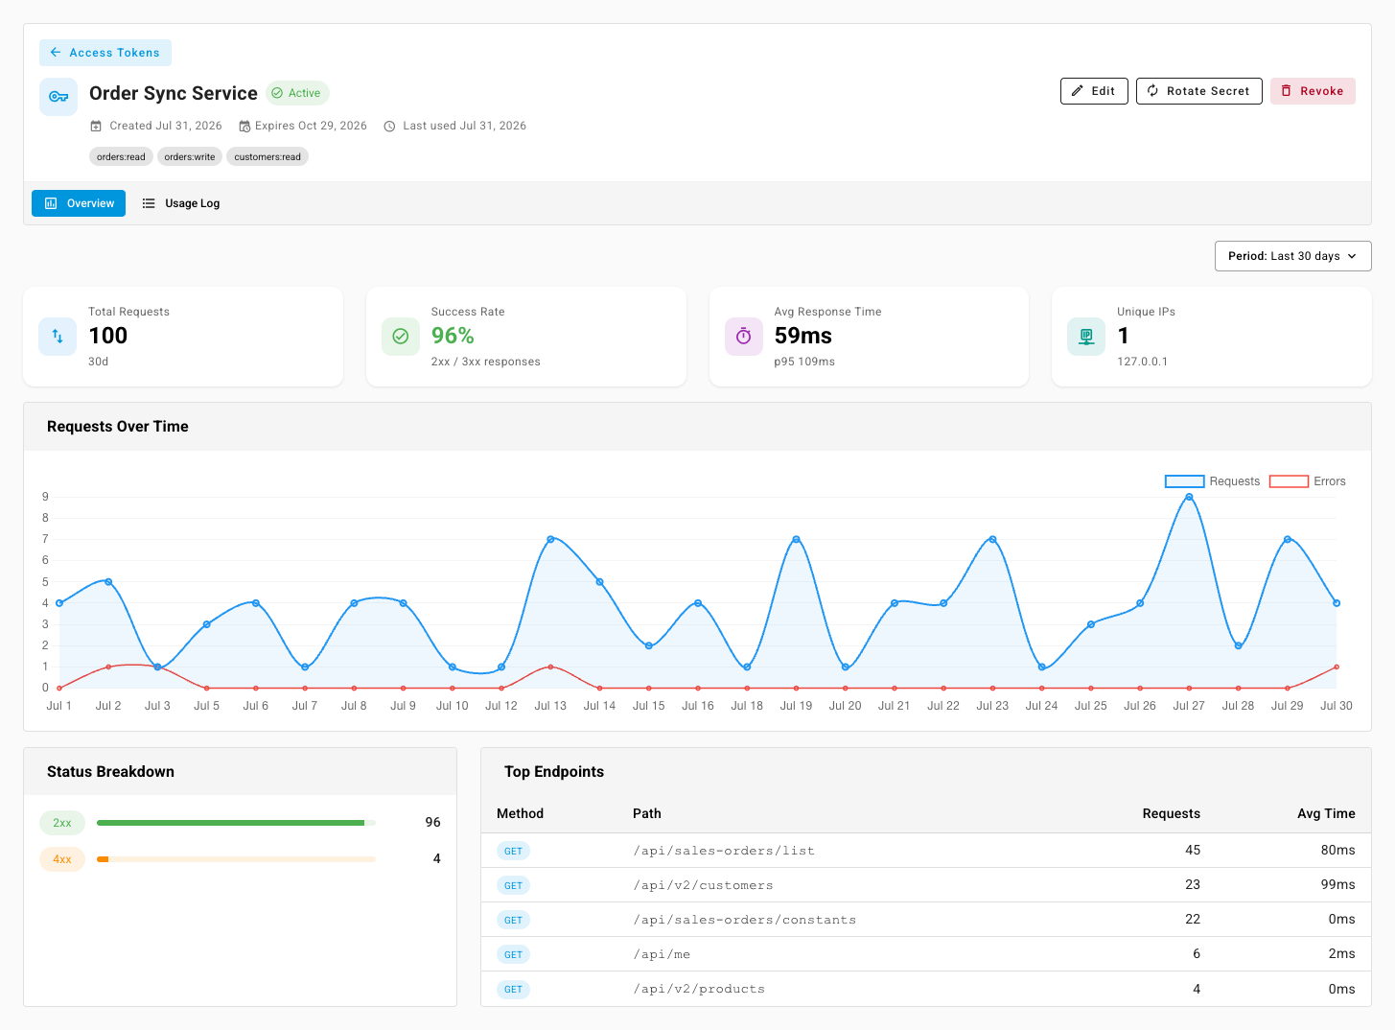Click the Jul 30 errors data point
Viewport: 1395px width, 1030px height.
click(1337, 667)
